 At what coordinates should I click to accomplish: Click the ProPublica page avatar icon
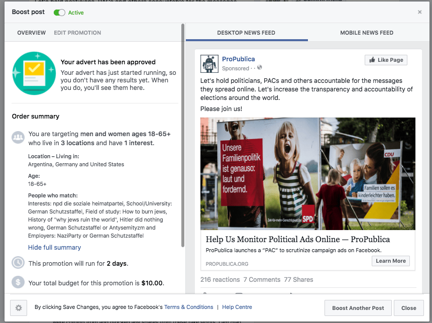pos(209,64)
